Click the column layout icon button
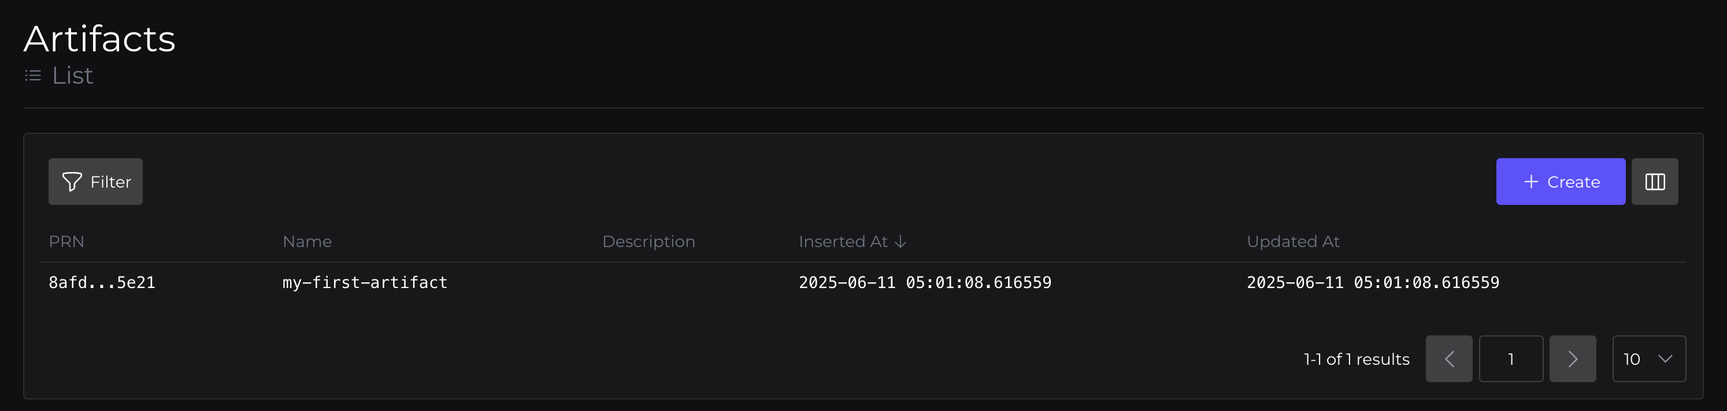The height and width of the screenshot is (411, 1727). pyautogui.click(x=1654, y=181)
